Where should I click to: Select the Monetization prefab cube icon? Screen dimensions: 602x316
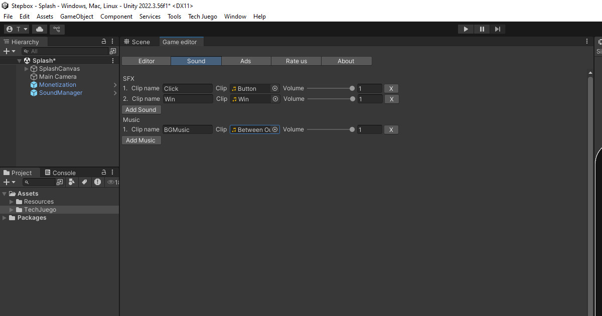pyautogui.click(x=34, y=85)
